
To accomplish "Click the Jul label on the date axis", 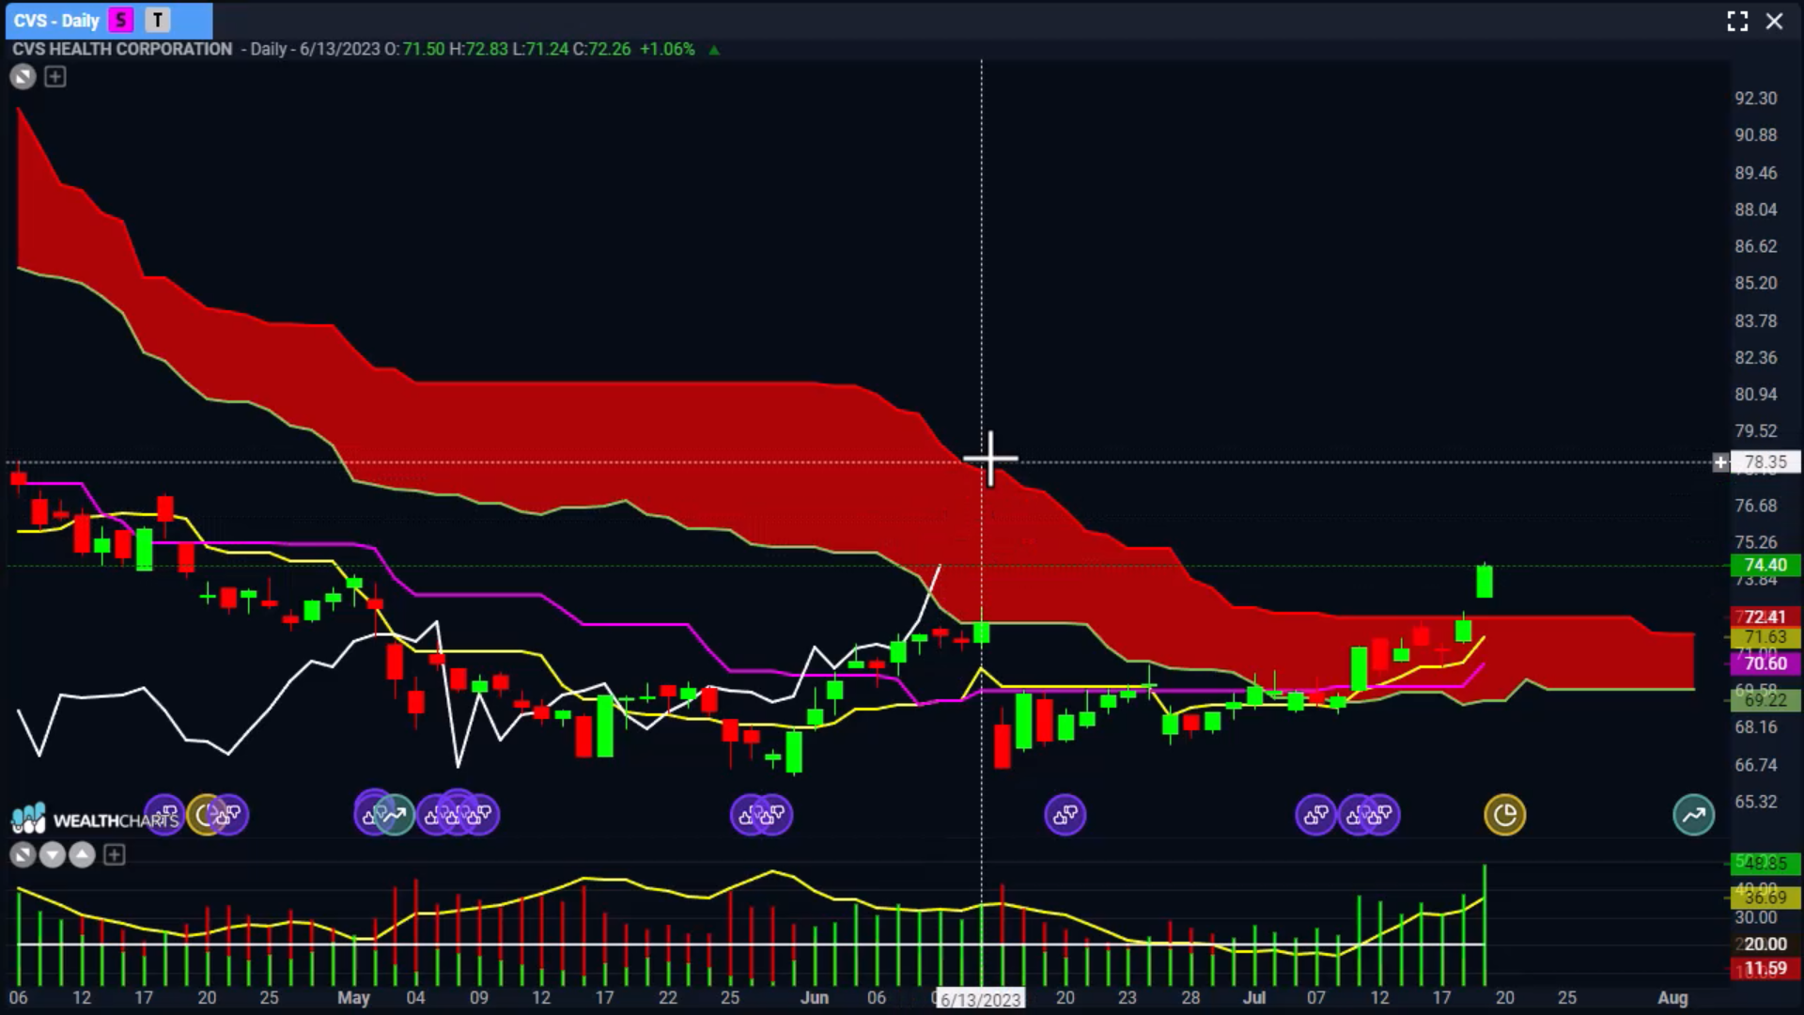I will click(1254, 998).
